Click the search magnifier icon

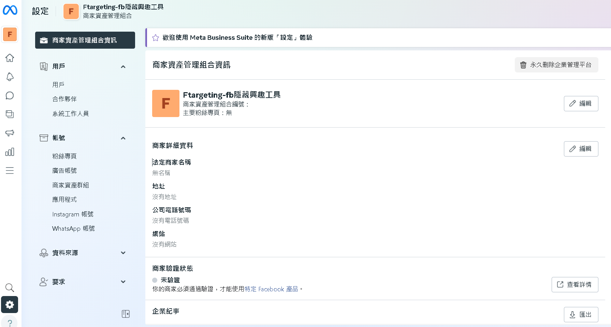coord(10,288)
